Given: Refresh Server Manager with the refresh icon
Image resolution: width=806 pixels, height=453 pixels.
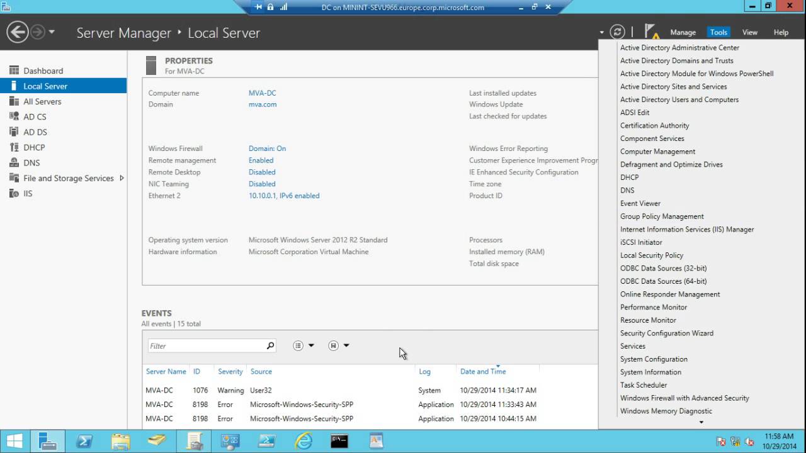Looking at the screenshot, I should [618, 32].
